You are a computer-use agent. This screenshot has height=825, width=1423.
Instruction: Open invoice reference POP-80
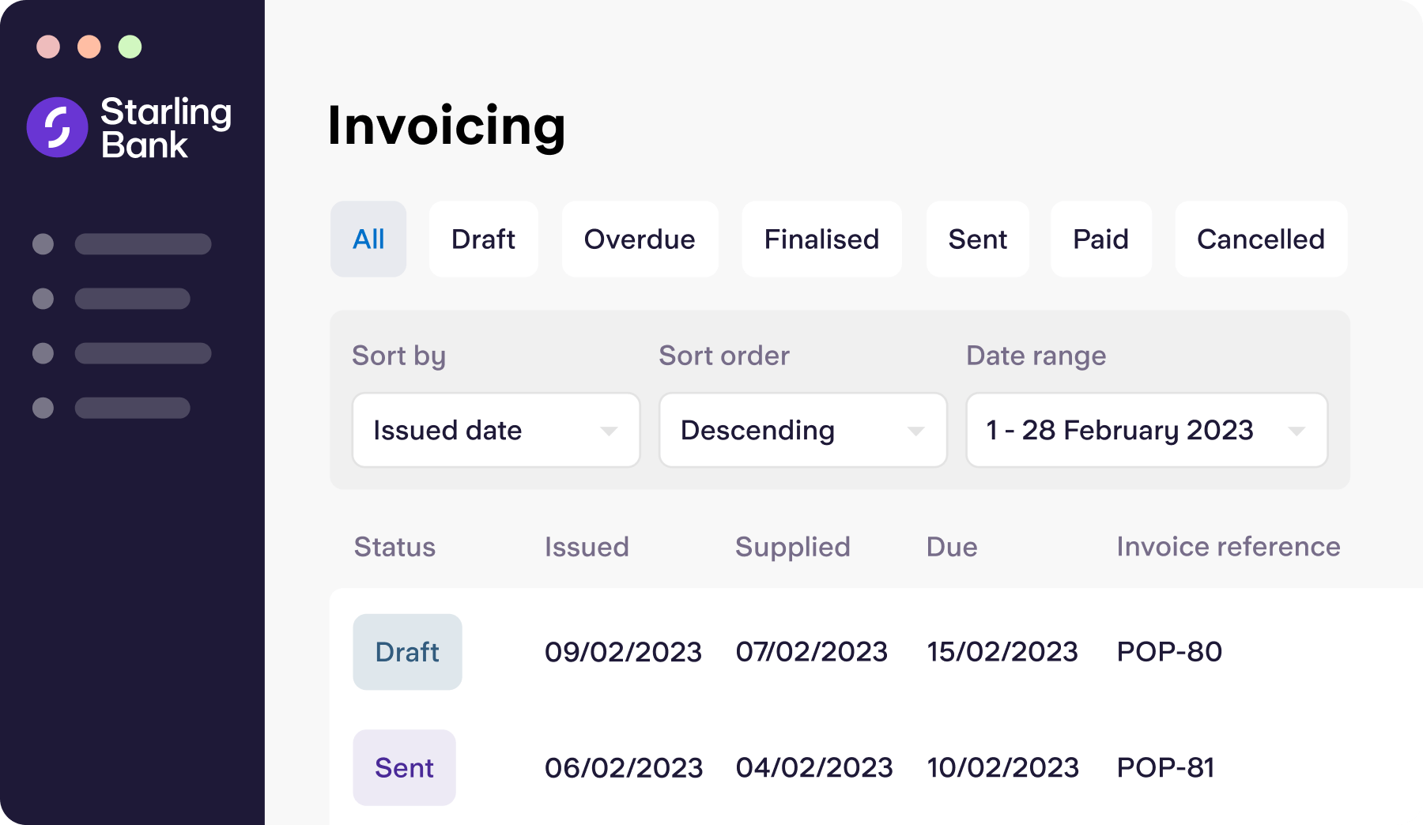pyautogui.click(x=1169, y=652)
